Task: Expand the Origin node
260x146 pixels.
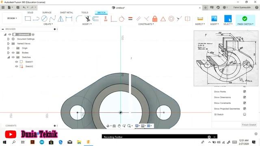Action: (8, 48)
